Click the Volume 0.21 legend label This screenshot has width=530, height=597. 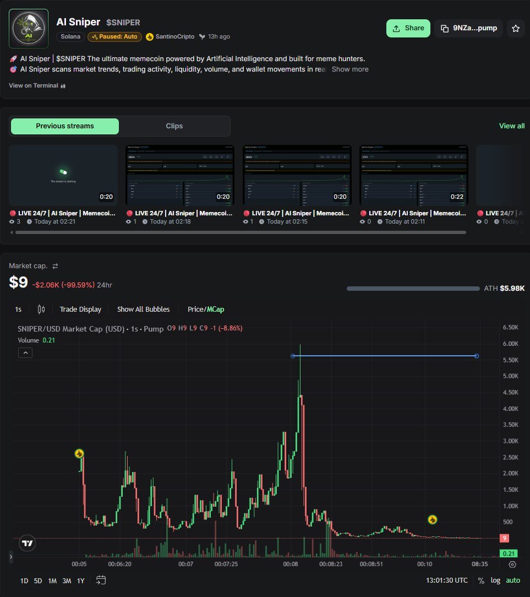[36, 340]
